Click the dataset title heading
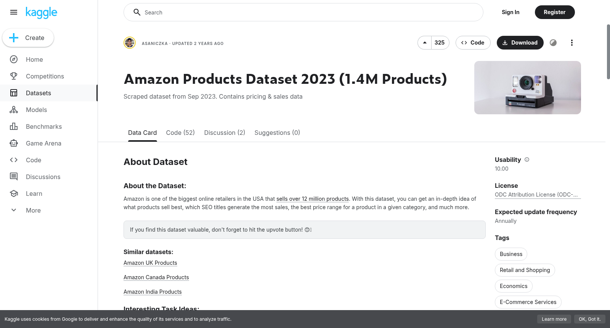Screen dimensions: 610x328 [x=286, y=79]
